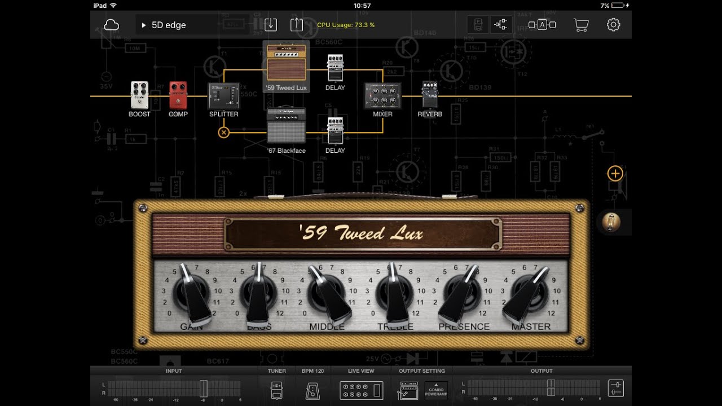Select the MIXER unit in chain

[x=382, y=96]
